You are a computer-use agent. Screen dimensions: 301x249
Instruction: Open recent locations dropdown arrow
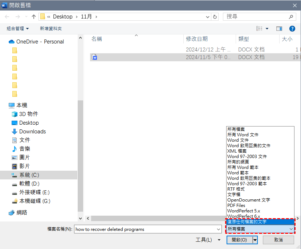point(26,17)
